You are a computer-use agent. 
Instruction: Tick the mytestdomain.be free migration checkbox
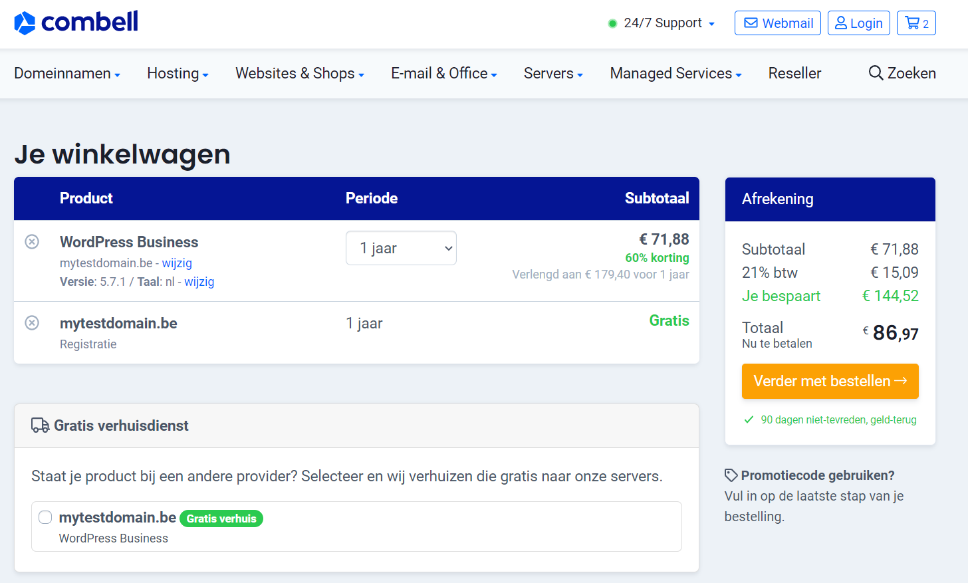tap(45, 517)
